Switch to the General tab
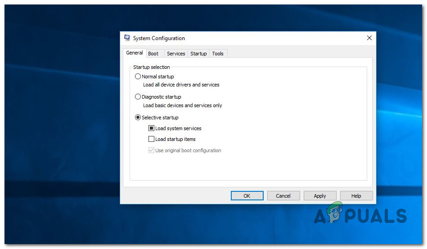 click(x=134, y=53)
